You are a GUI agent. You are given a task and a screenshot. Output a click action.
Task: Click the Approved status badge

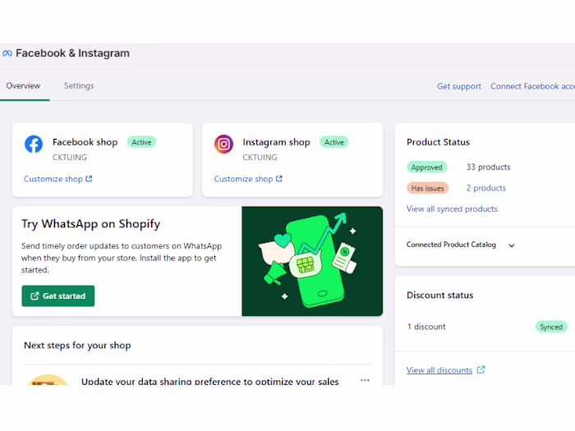coord(427,167)
